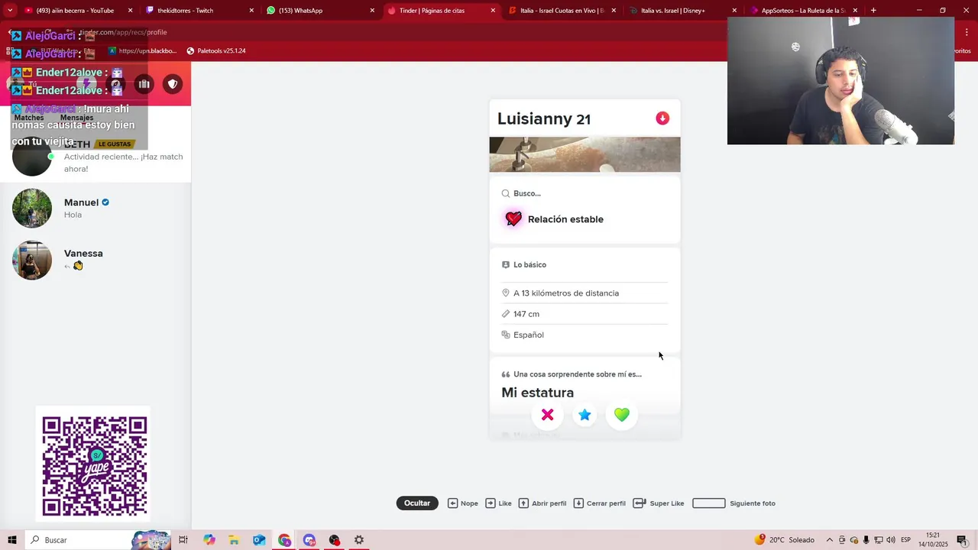Click the microphone icon in system tray
Screen dimensions: 978x550
(x=866, y=540)
